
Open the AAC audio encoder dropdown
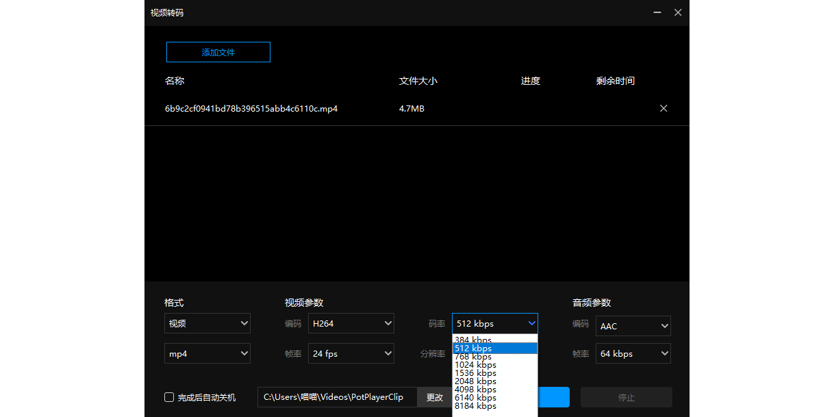point(633,326)
